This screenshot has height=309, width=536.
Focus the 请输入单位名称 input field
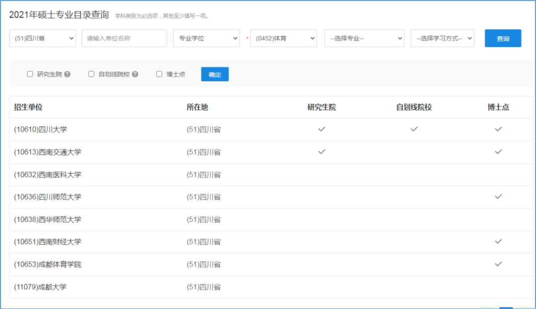[125, 38]
